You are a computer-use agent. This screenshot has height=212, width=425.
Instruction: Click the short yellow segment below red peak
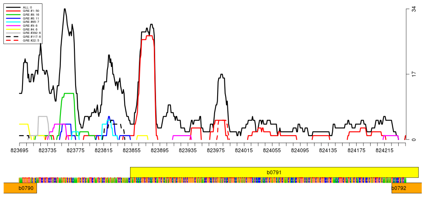[x=142, y=136]
